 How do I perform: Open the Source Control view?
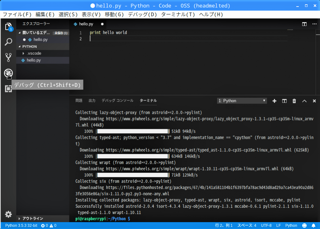click(8, 57)
